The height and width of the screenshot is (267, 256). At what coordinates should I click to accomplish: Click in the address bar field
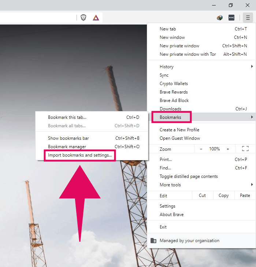(37, 18)
